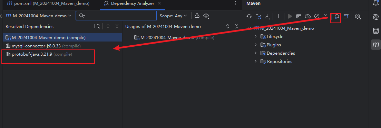This screenshot has width=381, height=128.
Task: Click the search history magnifier icon
Action: (82, 16)
